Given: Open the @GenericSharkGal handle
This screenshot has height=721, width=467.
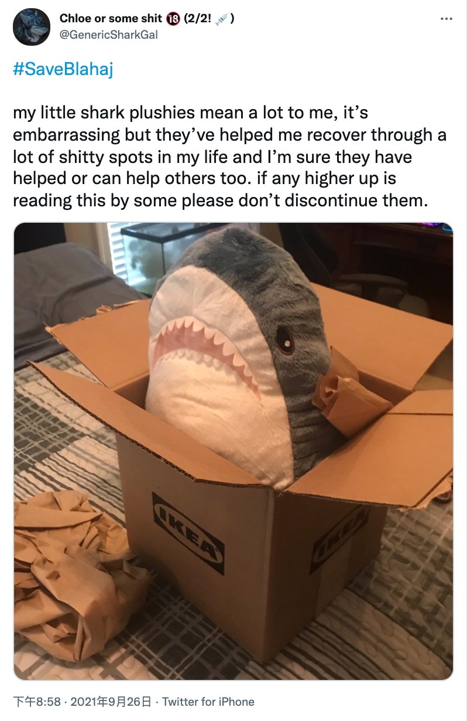Looking at the screenshot, I should click(108, 35).
